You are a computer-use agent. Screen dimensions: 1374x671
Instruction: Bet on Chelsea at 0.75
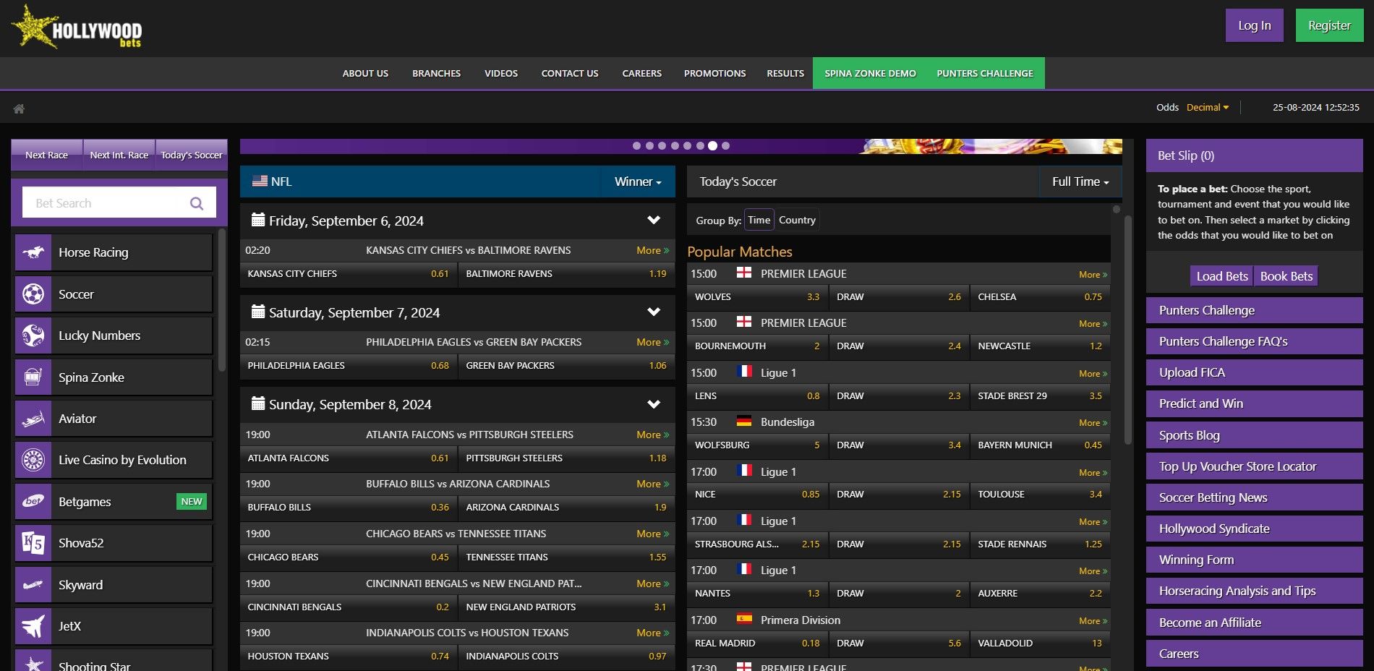pyautogui.click(x=1040, y=297)
